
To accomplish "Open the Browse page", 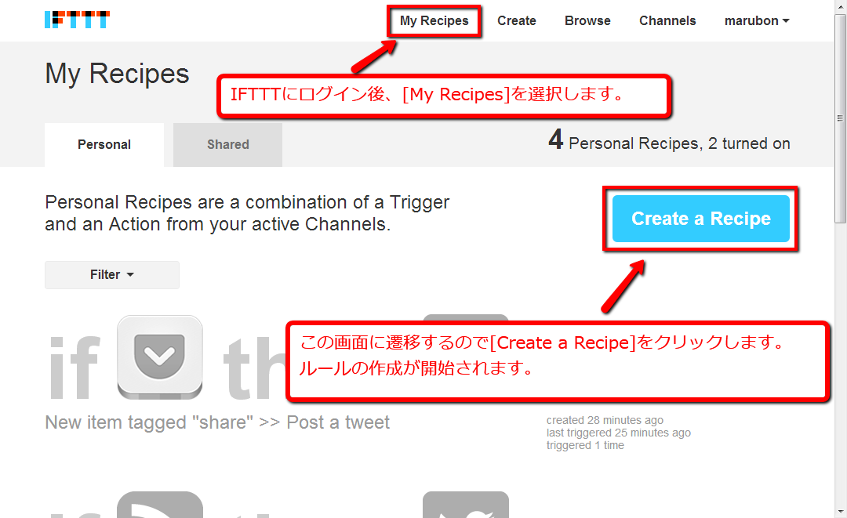I will tap(587, 20).
